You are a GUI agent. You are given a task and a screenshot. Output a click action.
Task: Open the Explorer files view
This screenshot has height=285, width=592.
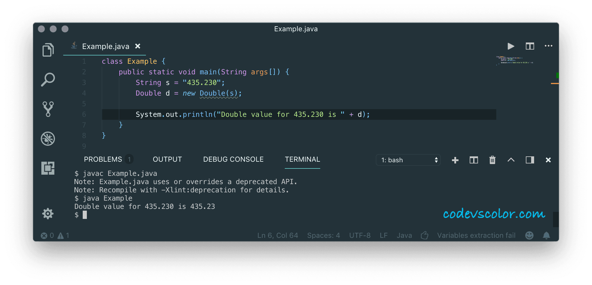pyautogui.click(x=48, y=50)
